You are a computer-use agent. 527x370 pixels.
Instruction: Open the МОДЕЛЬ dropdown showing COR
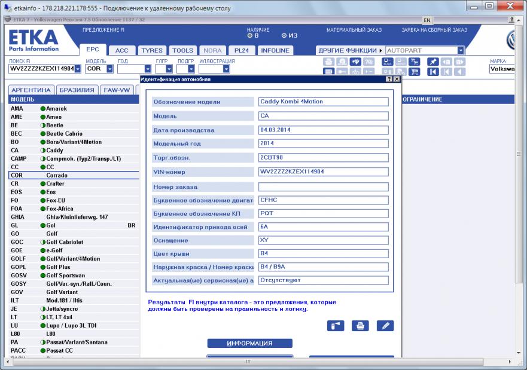pos(110,69)
